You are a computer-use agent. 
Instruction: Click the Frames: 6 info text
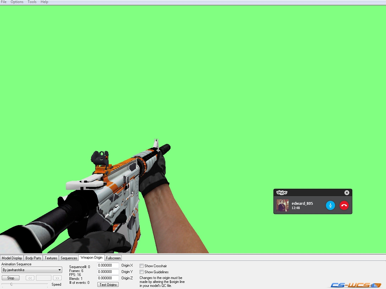(x=76, y=271)
